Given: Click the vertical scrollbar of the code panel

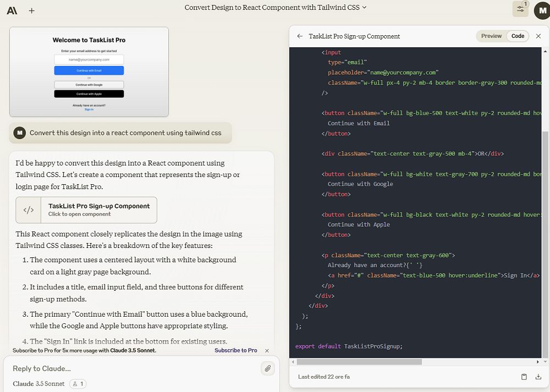Looking at the screenshot, I should click(545, 244).
